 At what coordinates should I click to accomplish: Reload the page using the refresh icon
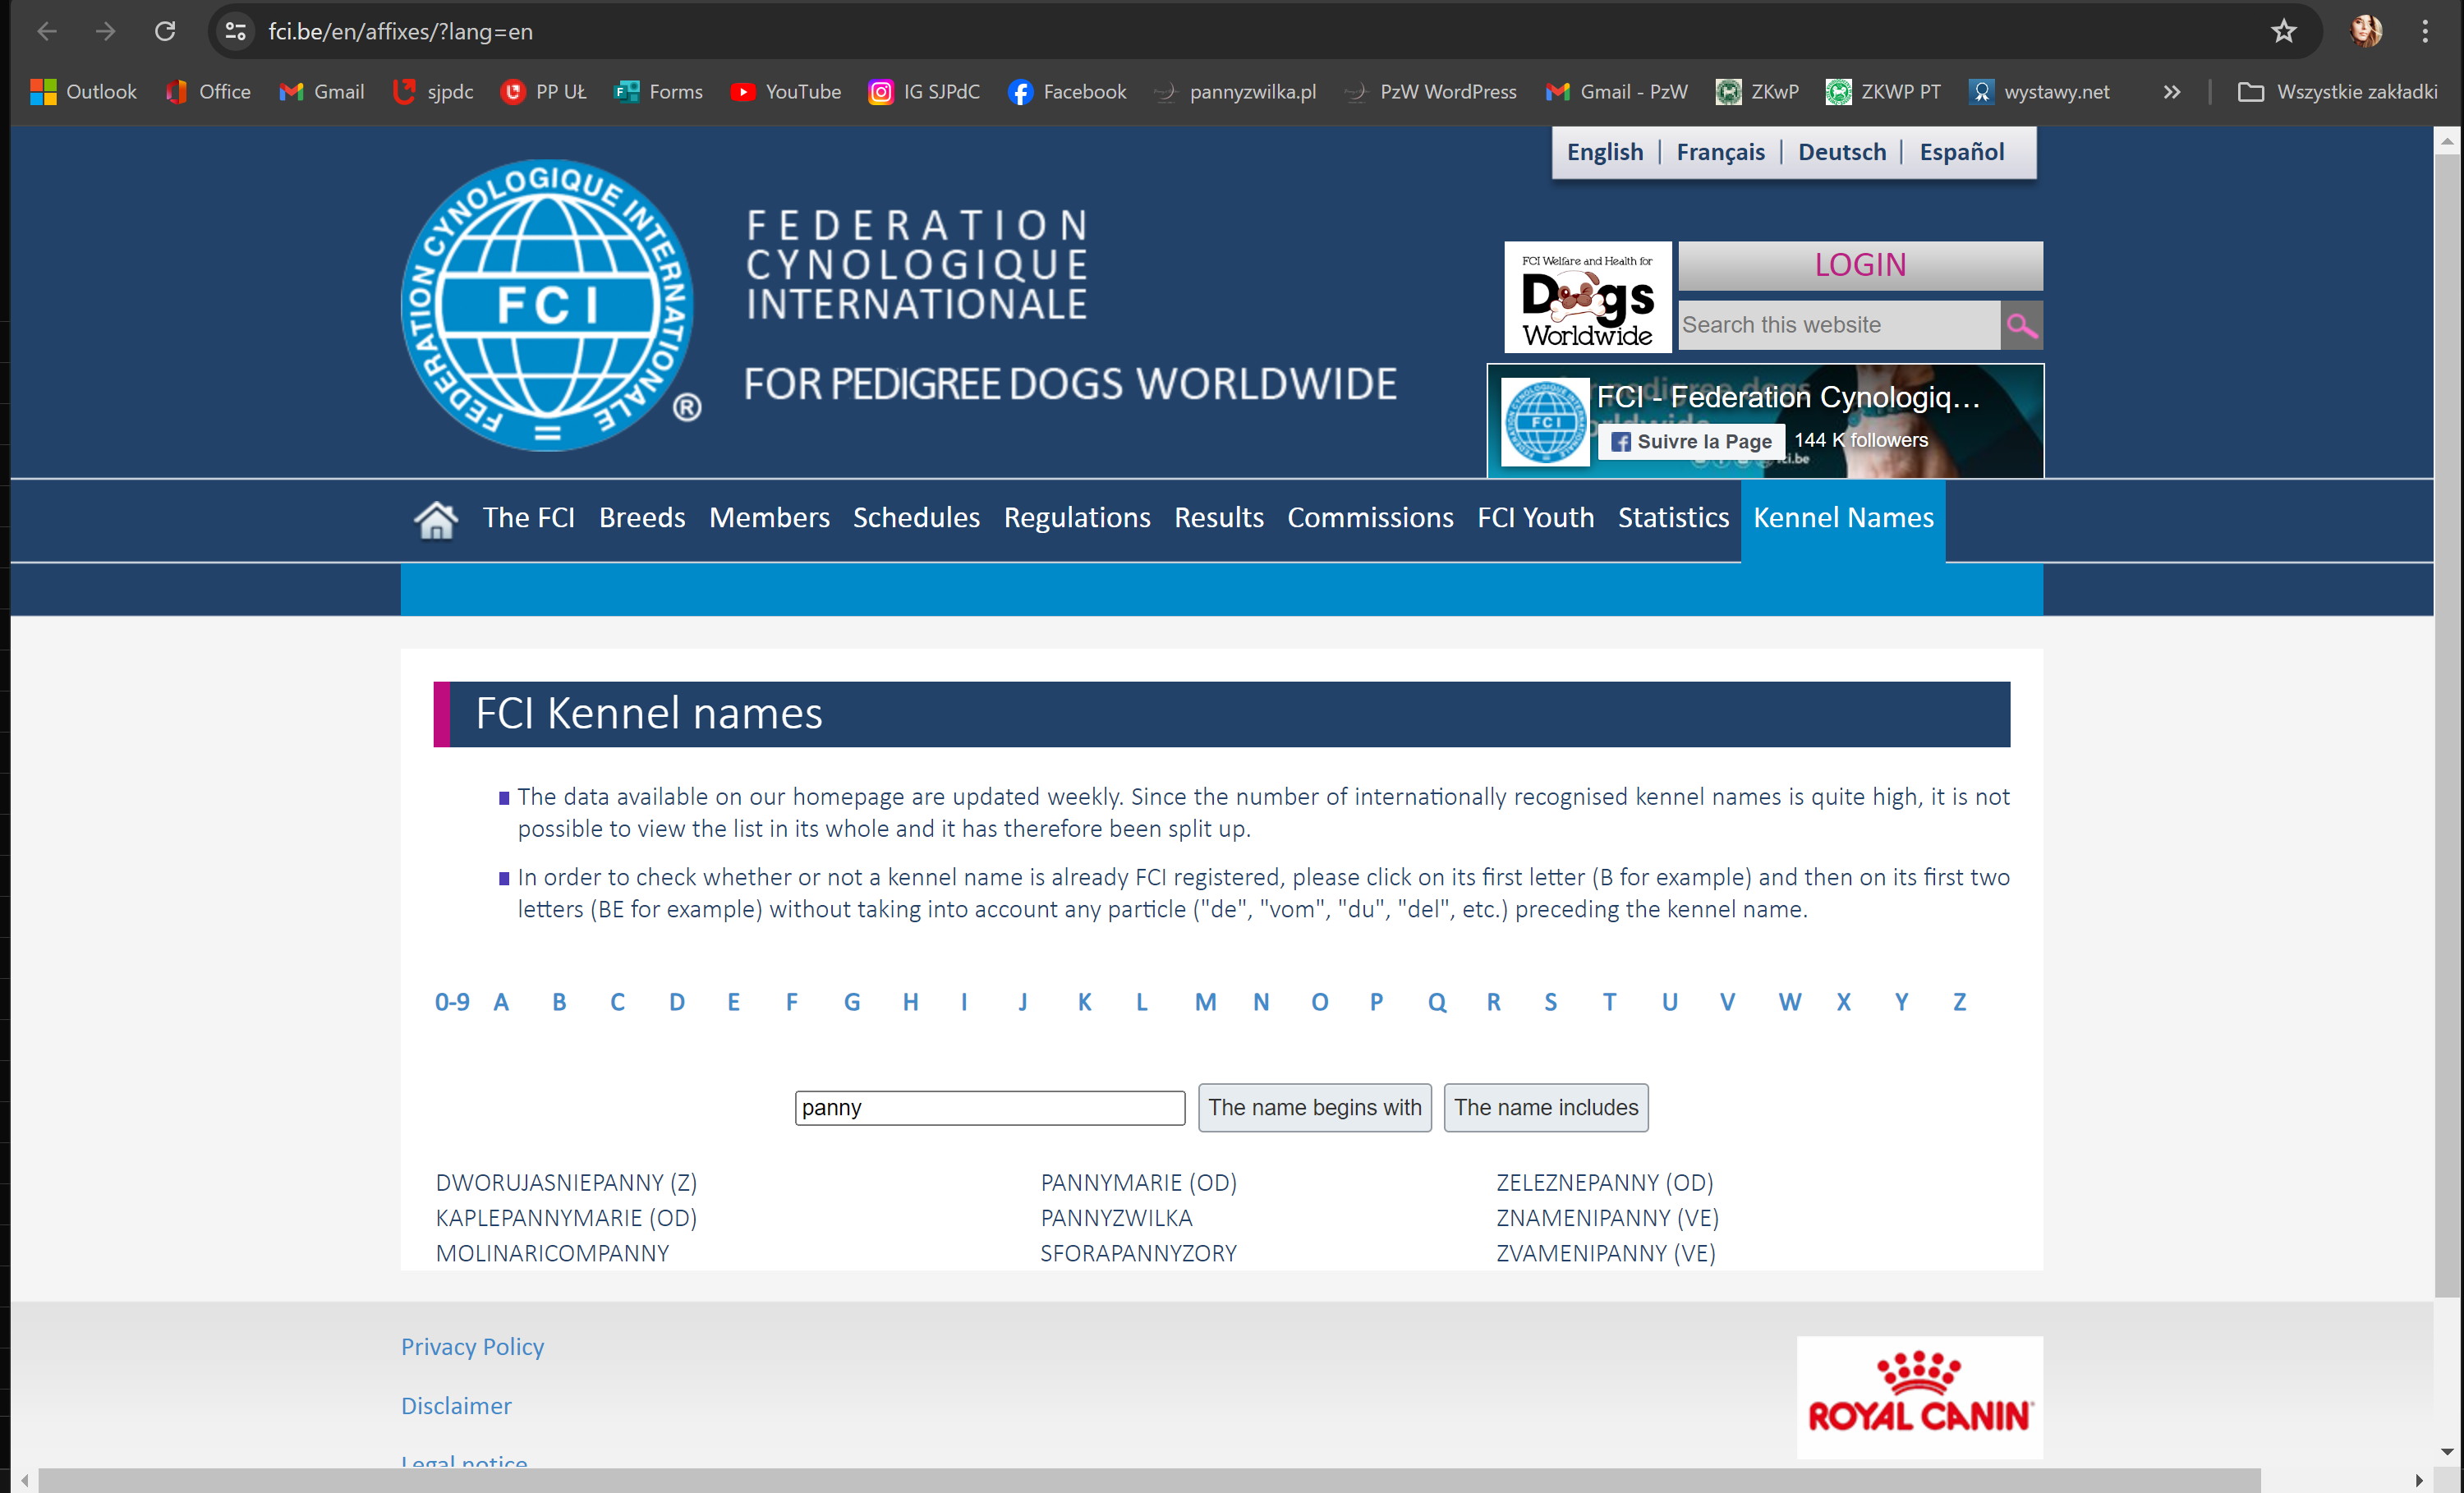tap(165, 32)
